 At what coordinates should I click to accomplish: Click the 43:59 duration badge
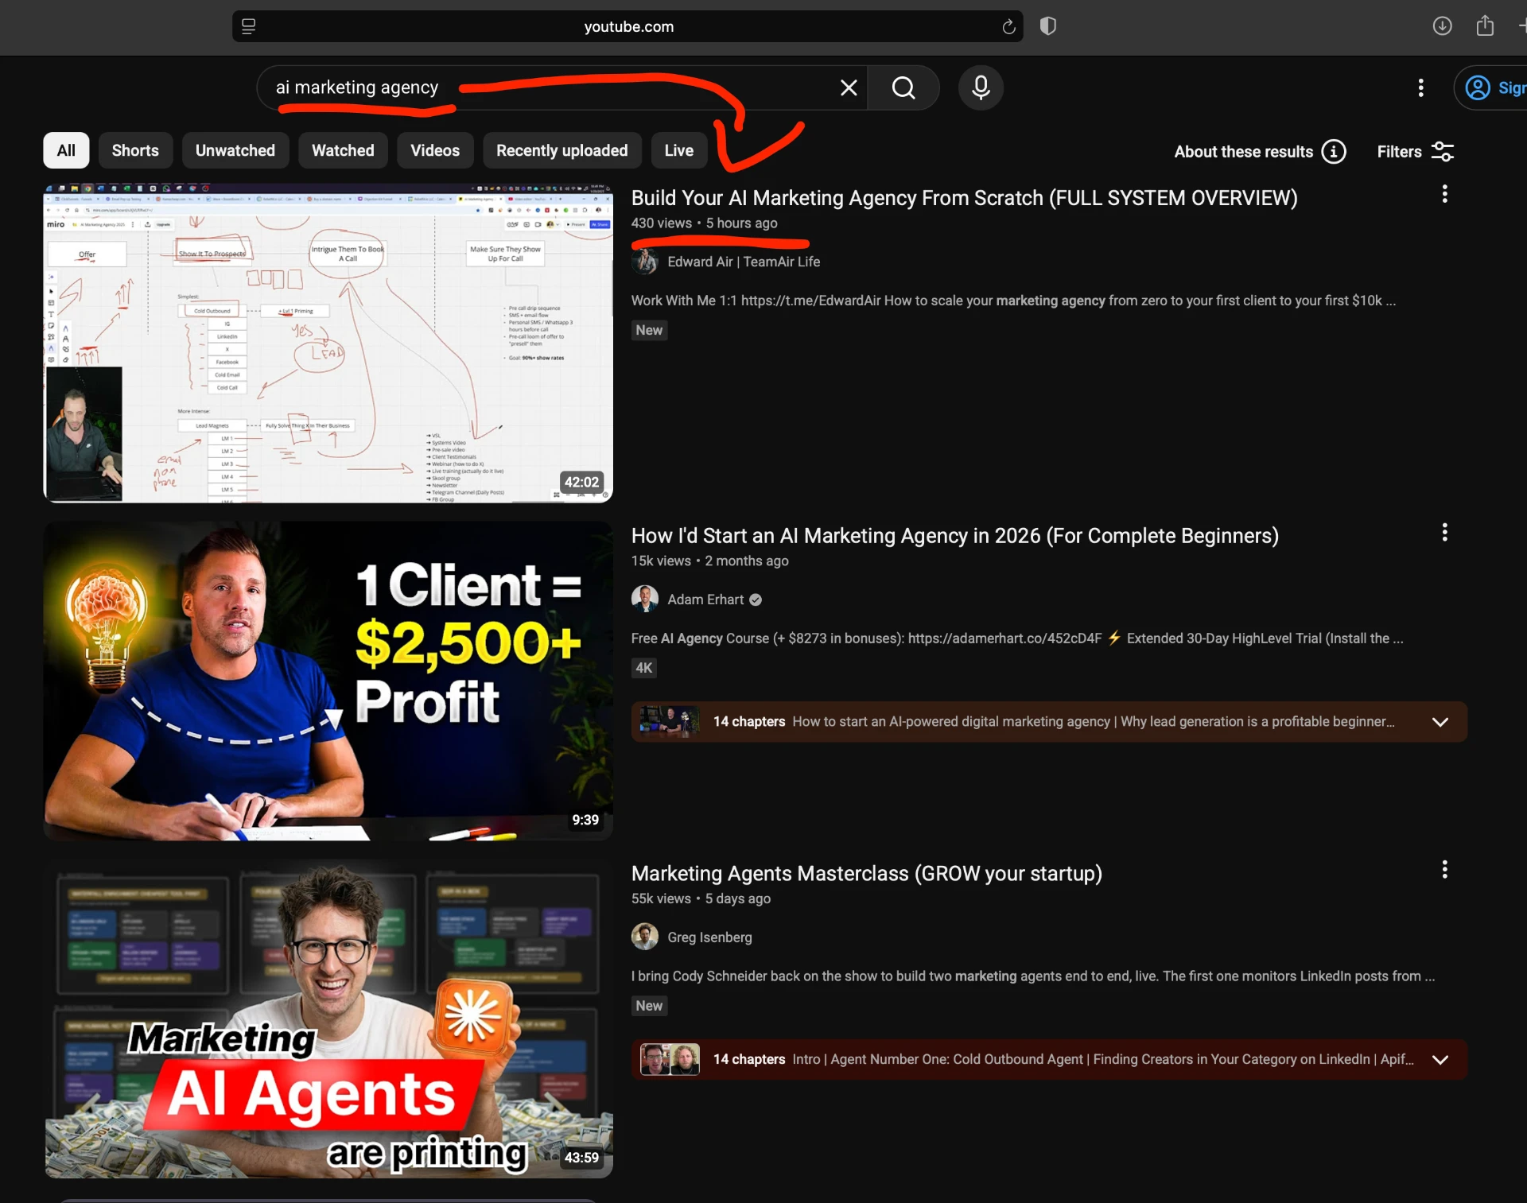[x=582, y=1158]
